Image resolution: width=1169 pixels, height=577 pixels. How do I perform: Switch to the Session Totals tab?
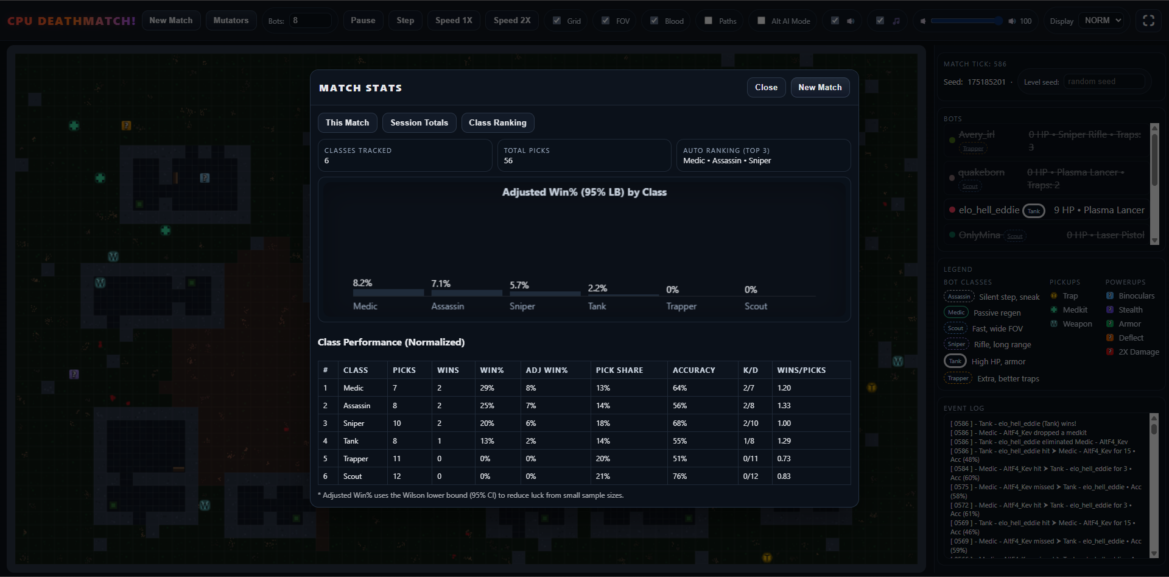(419, 122)
